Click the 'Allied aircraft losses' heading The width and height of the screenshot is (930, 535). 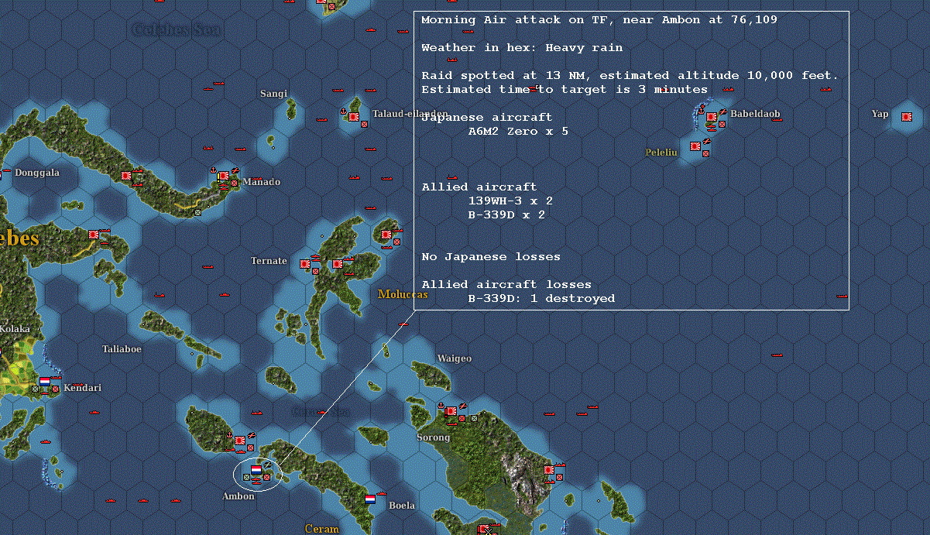click(506, 284)
